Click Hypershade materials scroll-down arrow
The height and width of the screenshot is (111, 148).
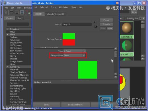point(143,59)
